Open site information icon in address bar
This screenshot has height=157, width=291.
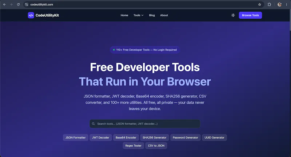point(27,4)
